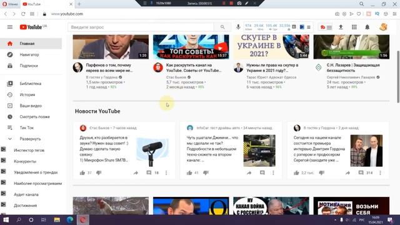The width and height of the screenshot is (400, 225).
Task: Open Стас Быков channel under video
Action: click(x=176, y=77)
